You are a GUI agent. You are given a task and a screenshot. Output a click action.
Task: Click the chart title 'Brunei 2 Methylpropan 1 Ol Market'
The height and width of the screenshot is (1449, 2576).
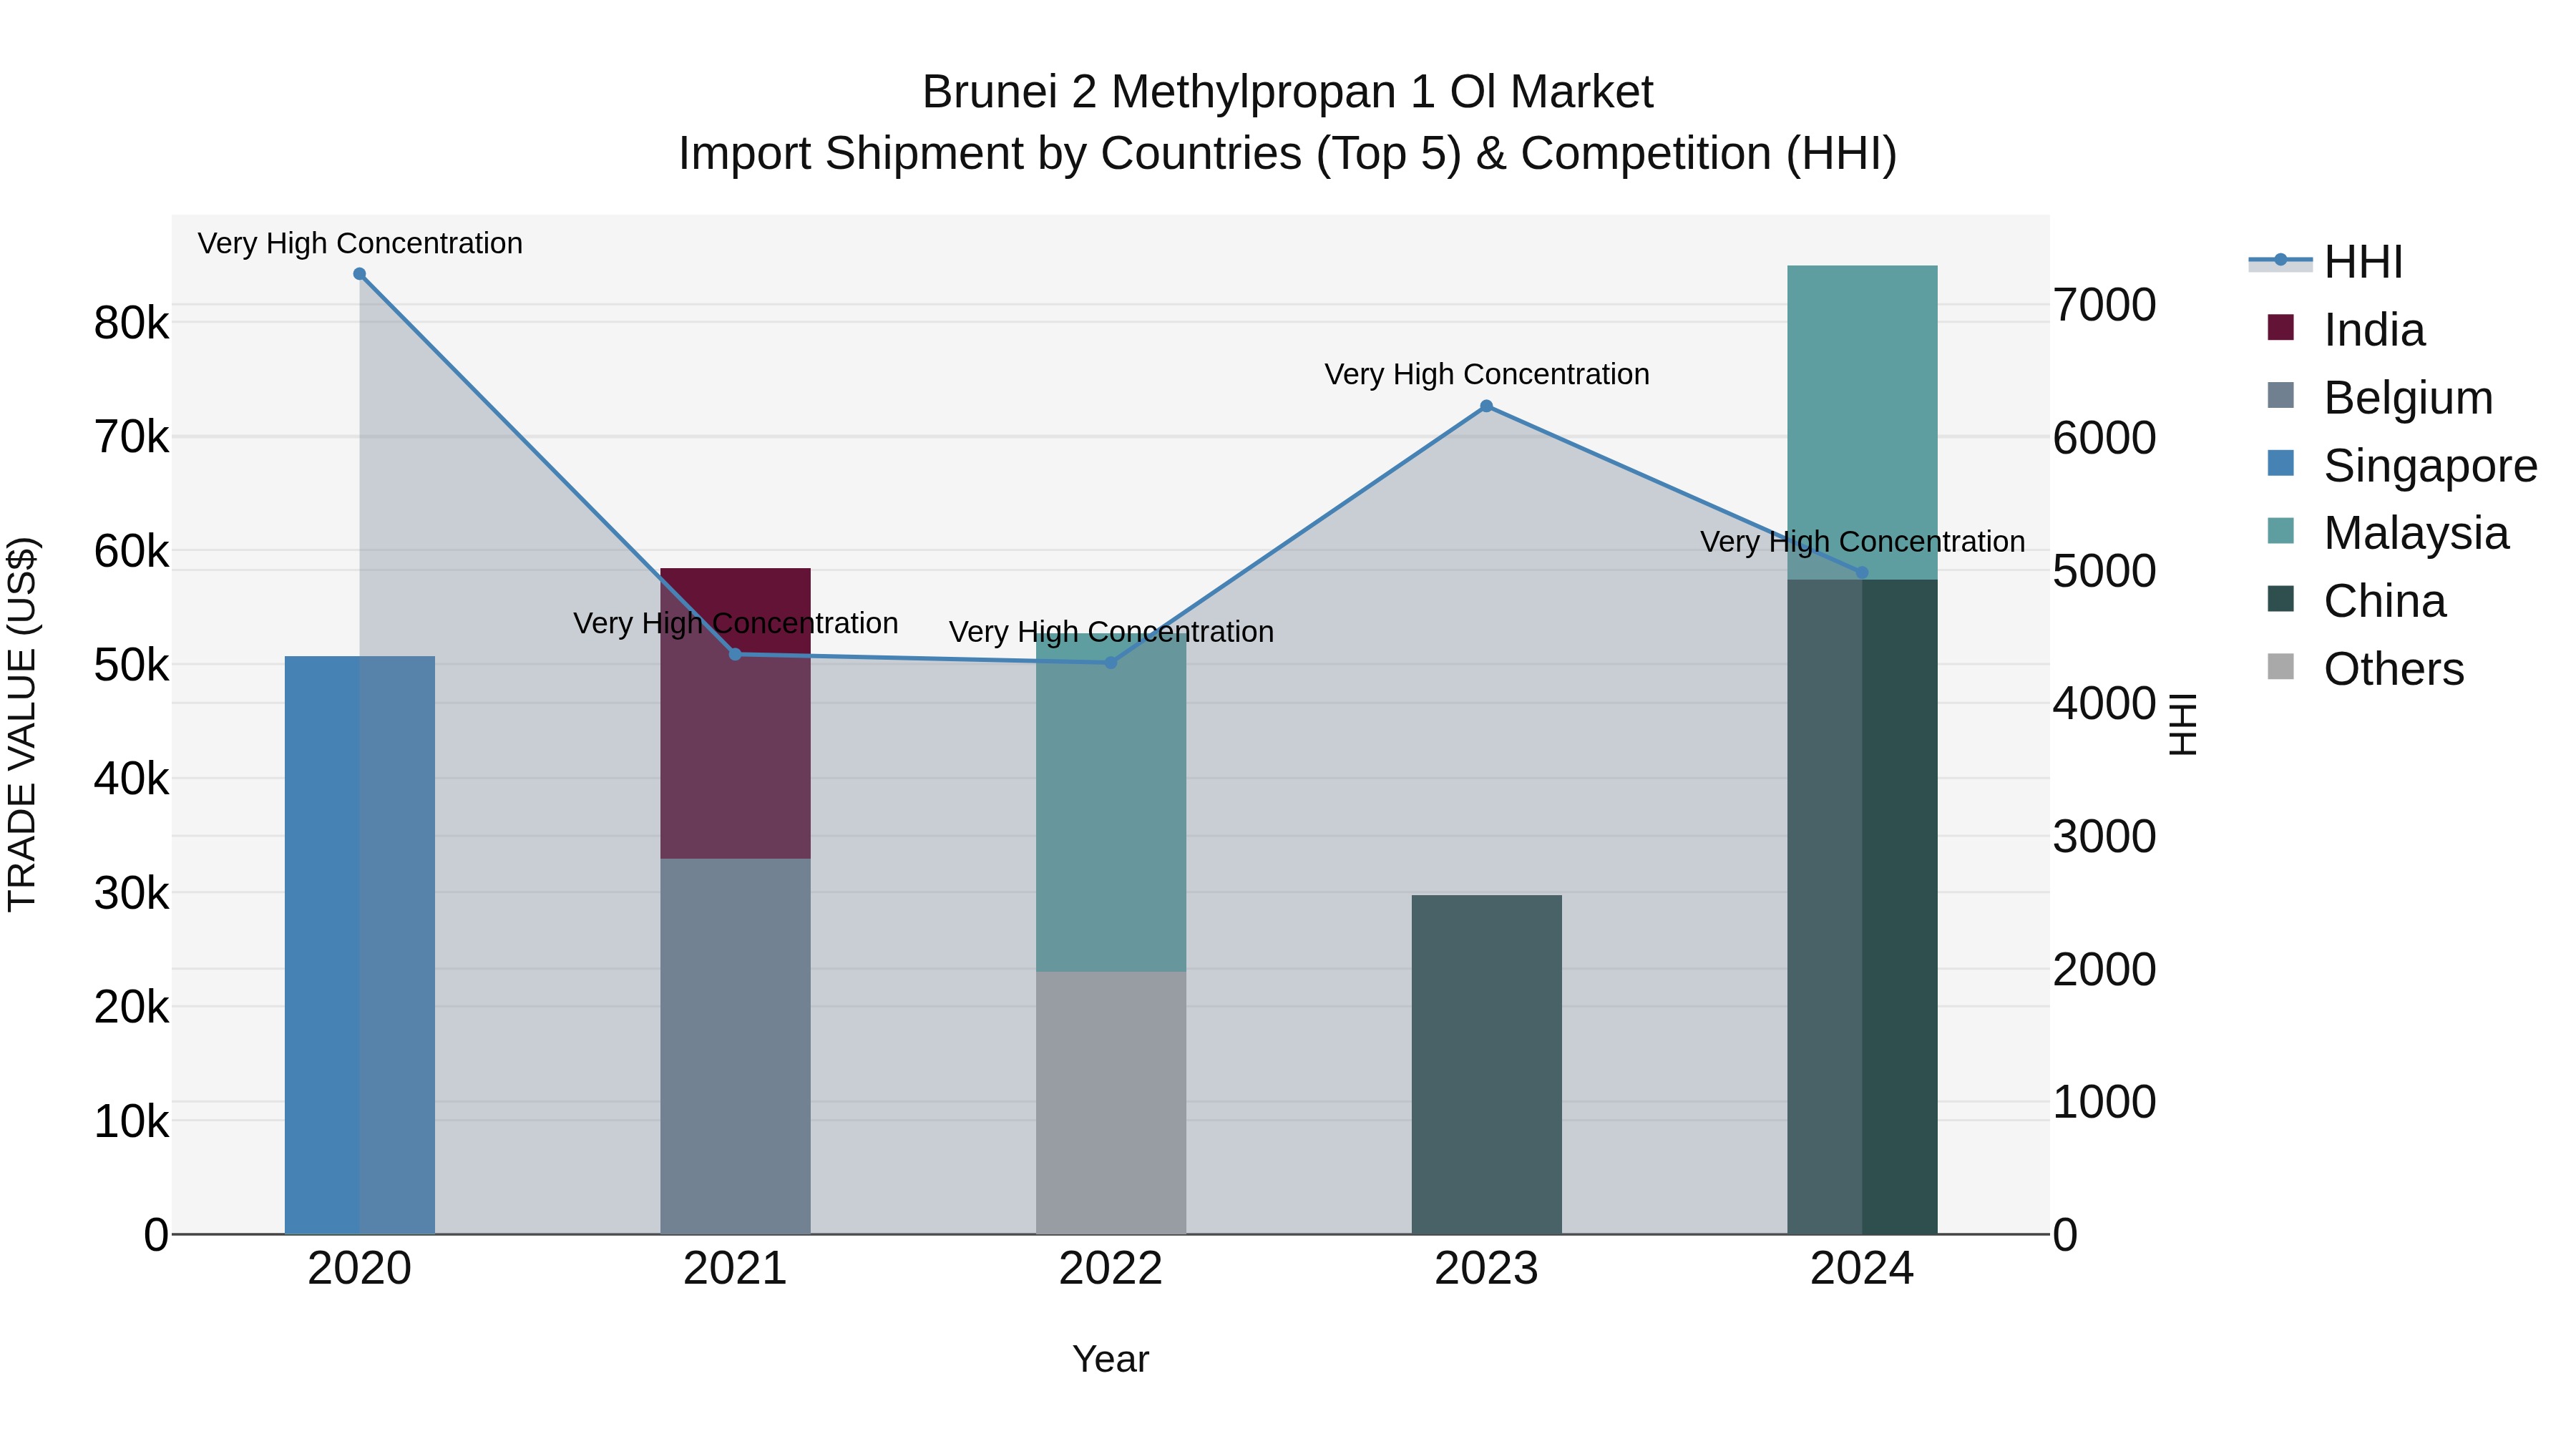coord(1288,92)
